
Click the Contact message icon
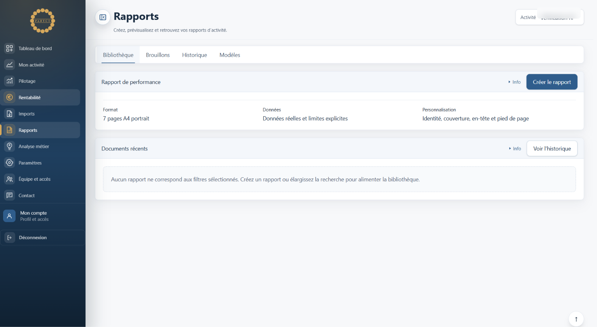click(x=9, y=195)
